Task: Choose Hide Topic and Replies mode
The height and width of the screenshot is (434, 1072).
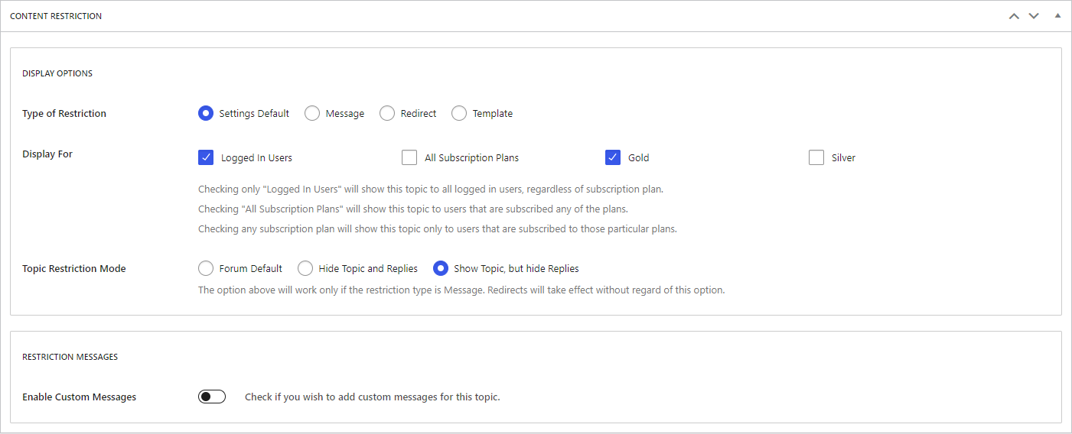Action: click(x=305, y=268)
